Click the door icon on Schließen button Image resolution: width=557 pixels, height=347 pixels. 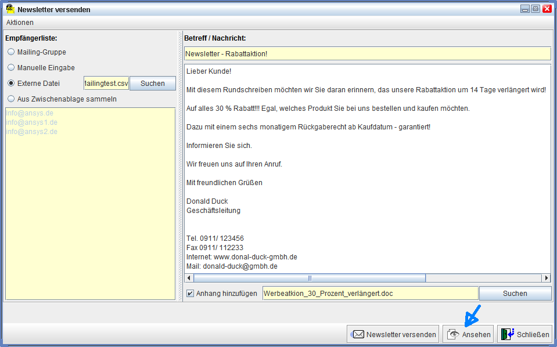coord(508,334)
